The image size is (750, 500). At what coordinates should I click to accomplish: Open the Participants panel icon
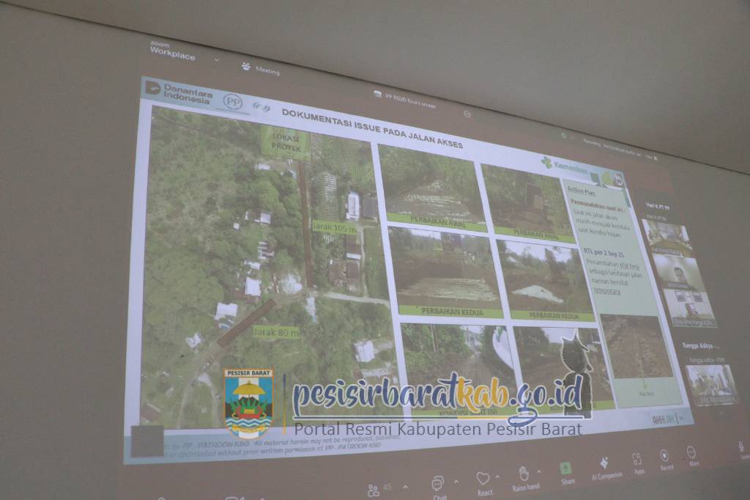point(374,490)
